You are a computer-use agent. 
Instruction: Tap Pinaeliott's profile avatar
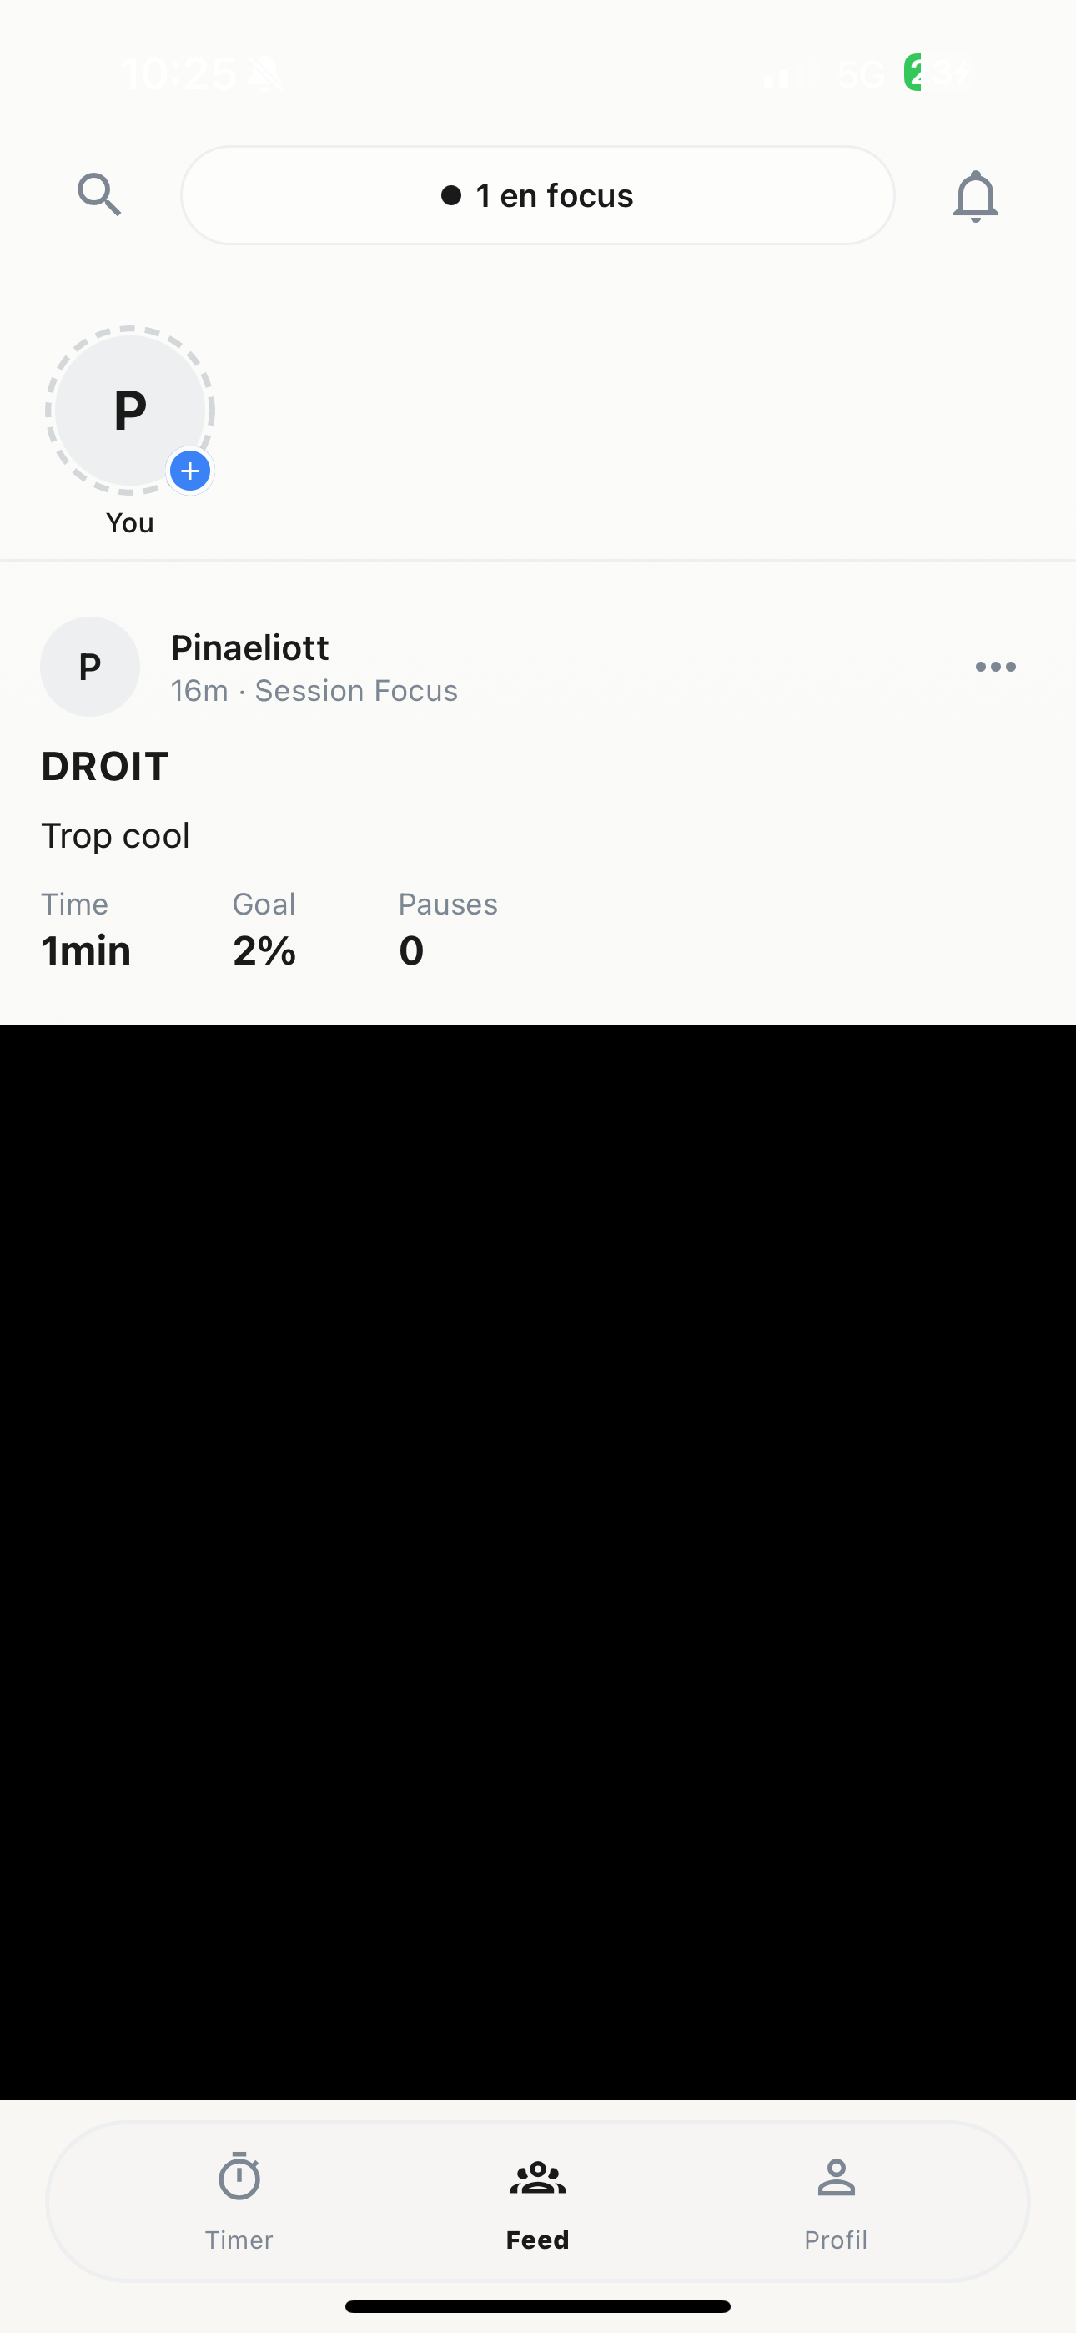pos(90,667)
